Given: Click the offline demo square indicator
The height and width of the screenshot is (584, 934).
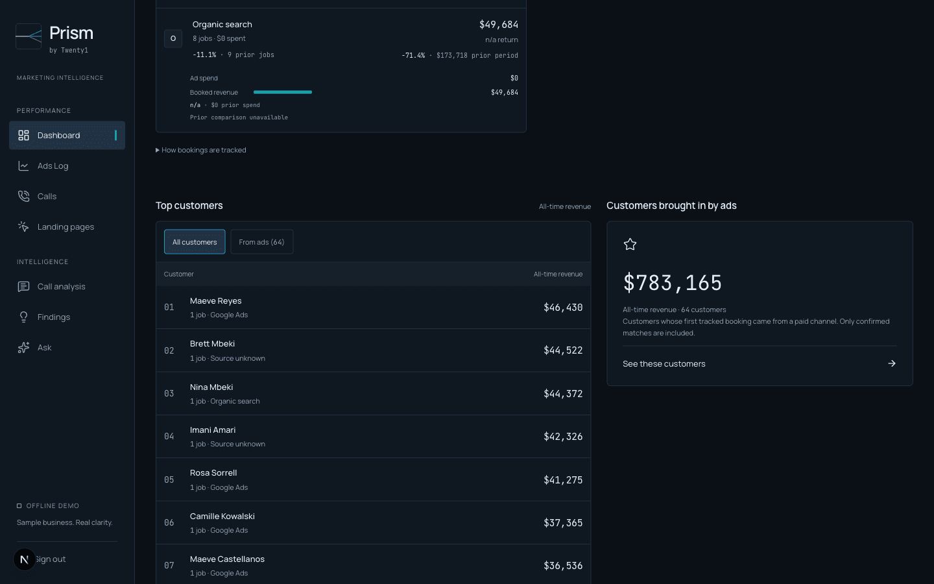Looking at the screenshot, I should 19,505.
